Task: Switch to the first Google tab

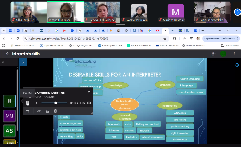Action: tap(57, 31)
